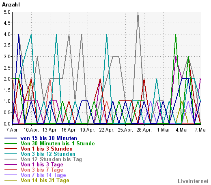
Task: Click legend label 'Von 3 bis 7 Tage'
Action: [42, 170]
